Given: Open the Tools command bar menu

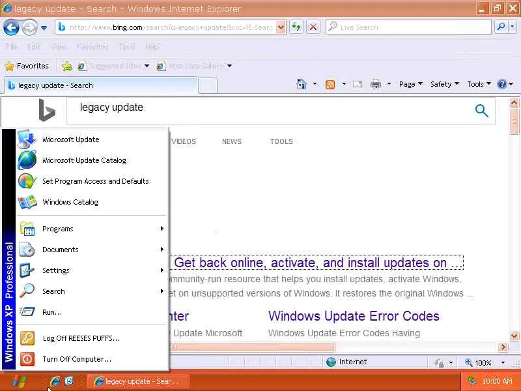Looking at the screenshot, I should tap(479, 84).
